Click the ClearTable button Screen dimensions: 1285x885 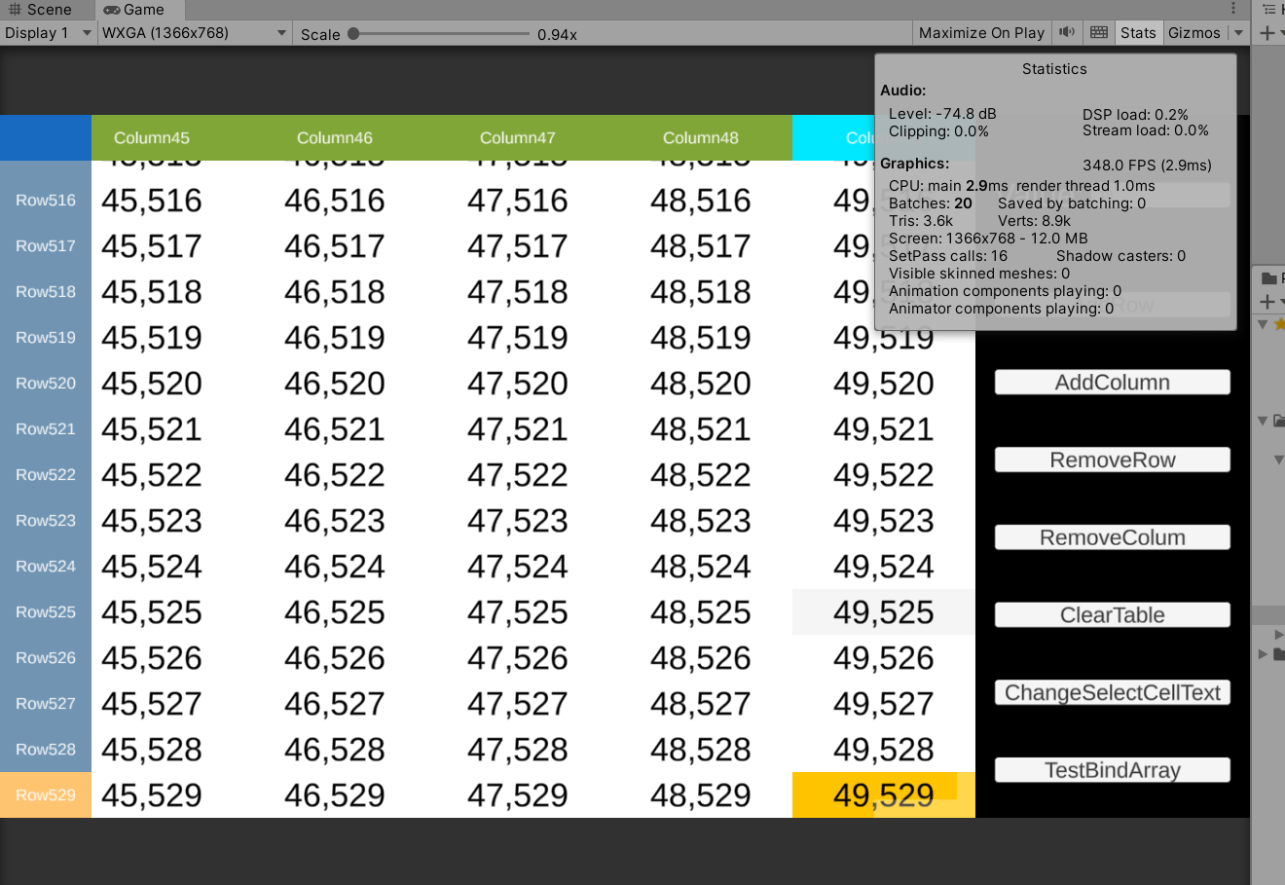[1113, 615]
